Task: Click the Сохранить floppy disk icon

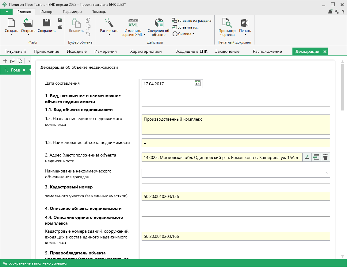Action: click(47, 23)
